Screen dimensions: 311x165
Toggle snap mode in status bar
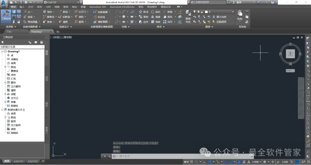(x=197, y=162)
